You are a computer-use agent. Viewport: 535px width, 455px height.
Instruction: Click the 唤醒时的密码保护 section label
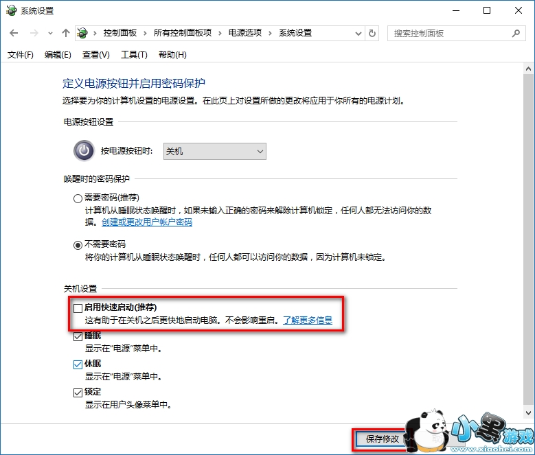97,178
